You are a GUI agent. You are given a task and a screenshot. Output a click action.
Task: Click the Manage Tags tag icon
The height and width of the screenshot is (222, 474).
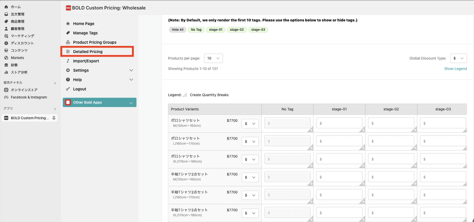pos(68,33)
